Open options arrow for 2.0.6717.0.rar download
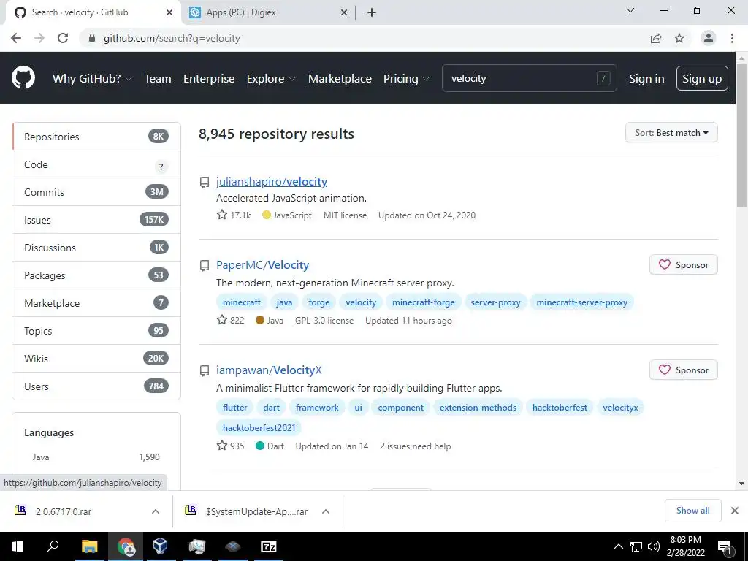Viewport: 748px width, 561px height. click(x=156, y=511)
